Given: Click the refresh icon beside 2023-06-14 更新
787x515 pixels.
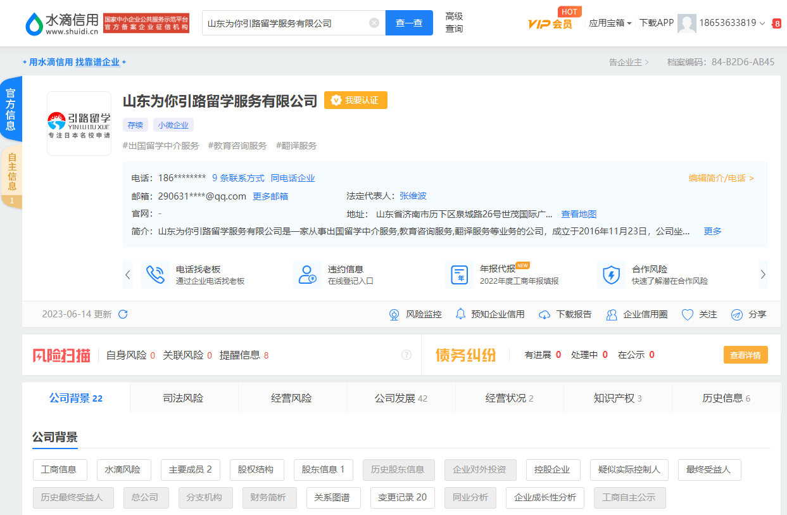Looking at the screenshot, I should click(x=123, y=314).
